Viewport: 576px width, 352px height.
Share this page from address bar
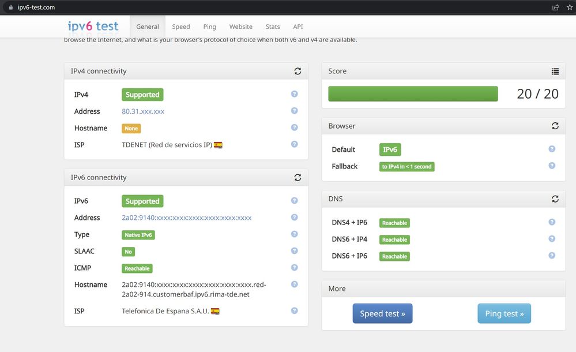pos(555,8)
